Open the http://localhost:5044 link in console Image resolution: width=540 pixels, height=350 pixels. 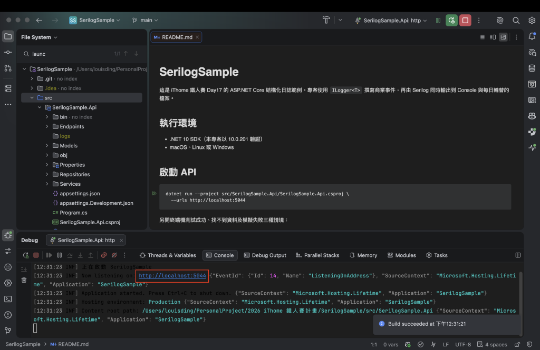pyautogui.click(x=172, y=276)
